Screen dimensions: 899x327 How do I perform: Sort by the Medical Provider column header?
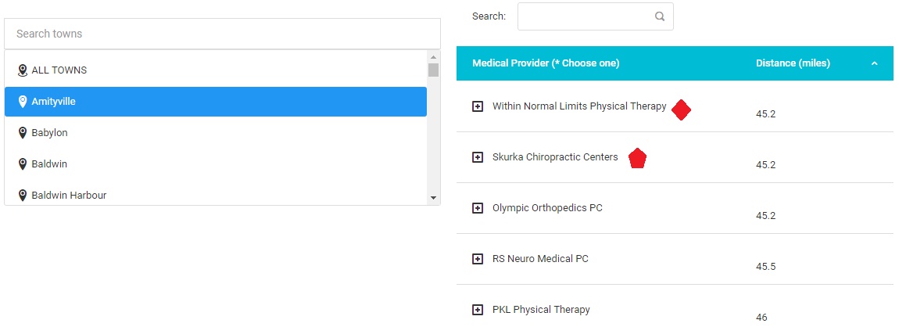[546, 63]
